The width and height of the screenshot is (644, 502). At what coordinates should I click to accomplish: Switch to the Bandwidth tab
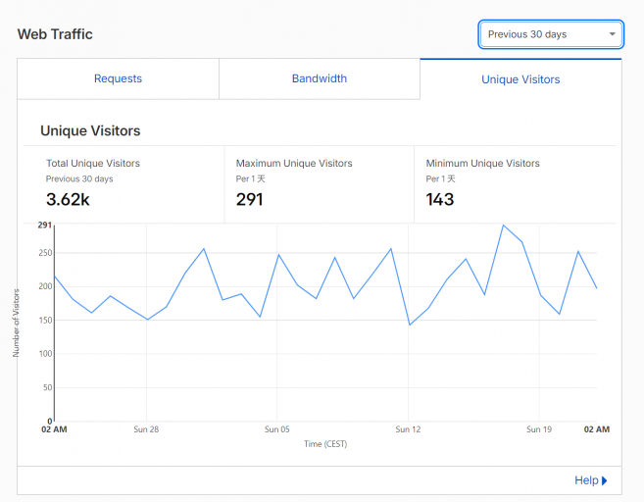click(320, 78)
